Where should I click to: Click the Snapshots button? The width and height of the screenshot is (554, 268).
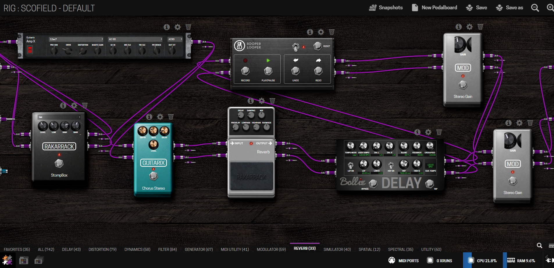(x=386, y=8)
